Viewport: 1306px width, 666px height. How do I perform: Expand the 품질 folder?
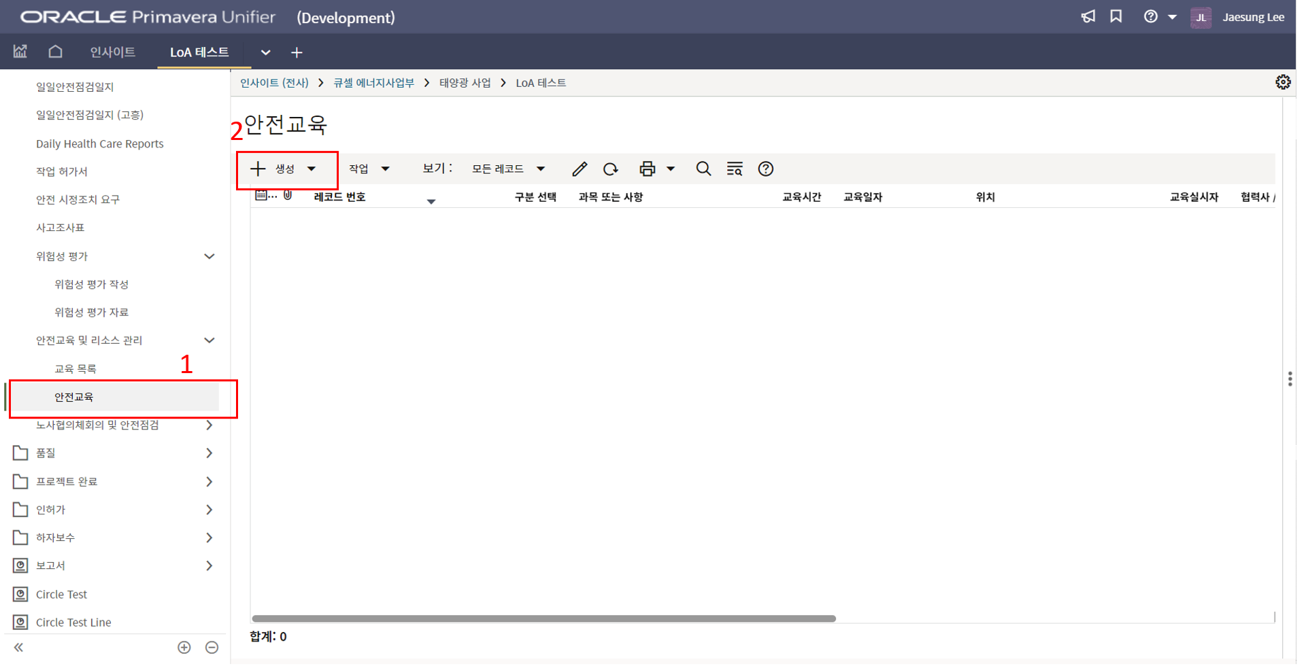coord(210,453)
